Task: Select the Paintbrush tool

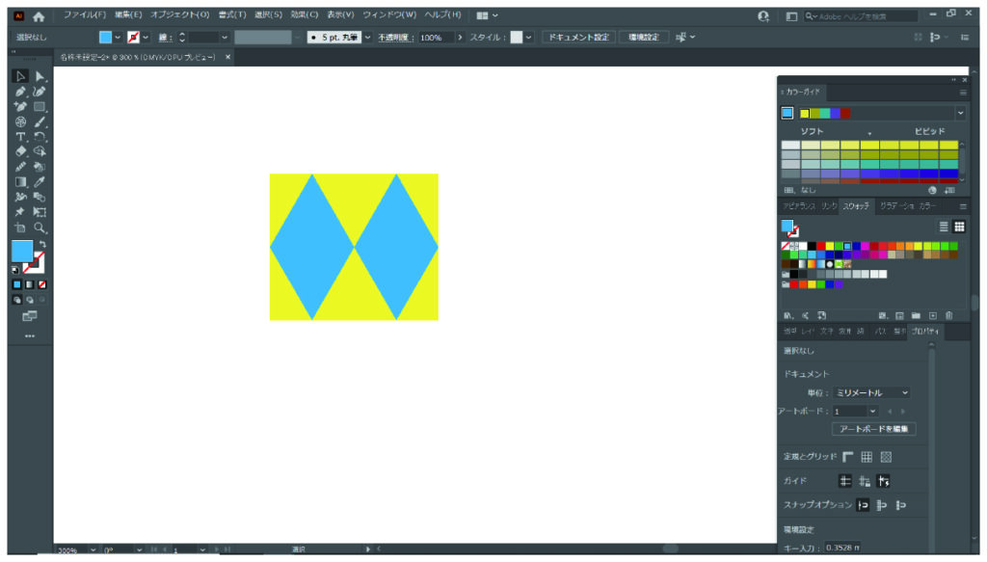Action: (x=40, y=122)
